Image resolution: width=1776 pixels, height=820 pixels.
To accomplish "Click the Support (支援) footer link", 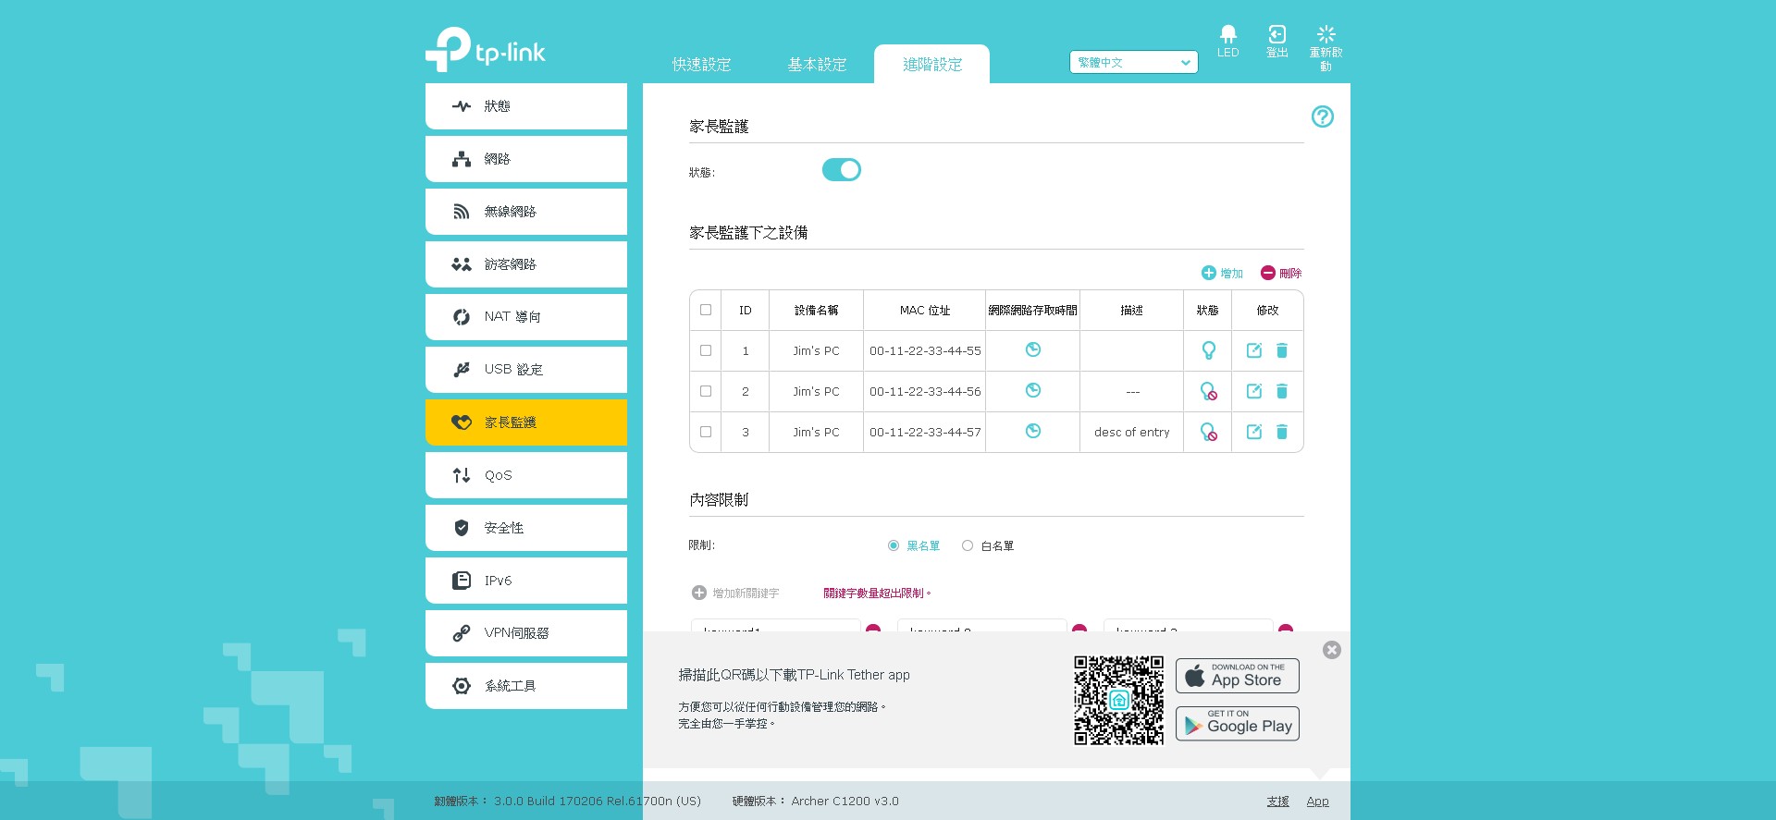I will [1277, 802].
